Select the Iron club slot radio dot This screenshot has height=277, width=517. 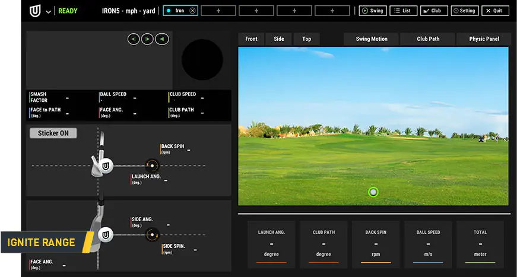tap(169, 11)
